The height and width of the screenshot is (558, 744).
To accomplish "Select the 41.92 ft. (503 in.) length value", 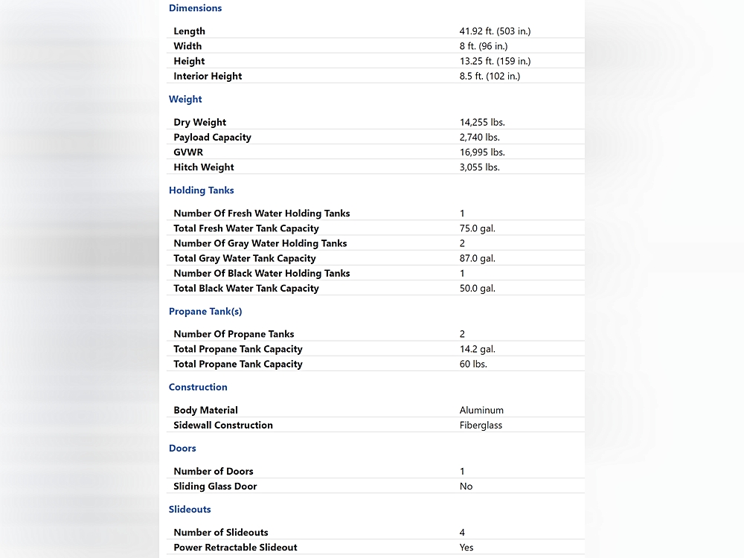I will pos(495,31).
